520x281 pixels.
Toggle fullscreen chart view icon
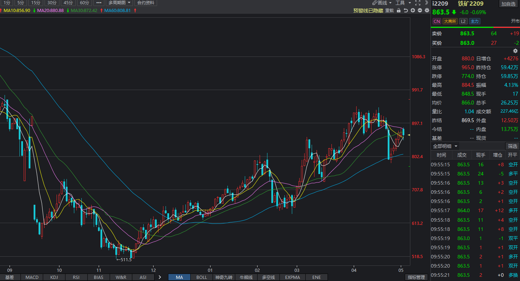[x=418, y=3]
